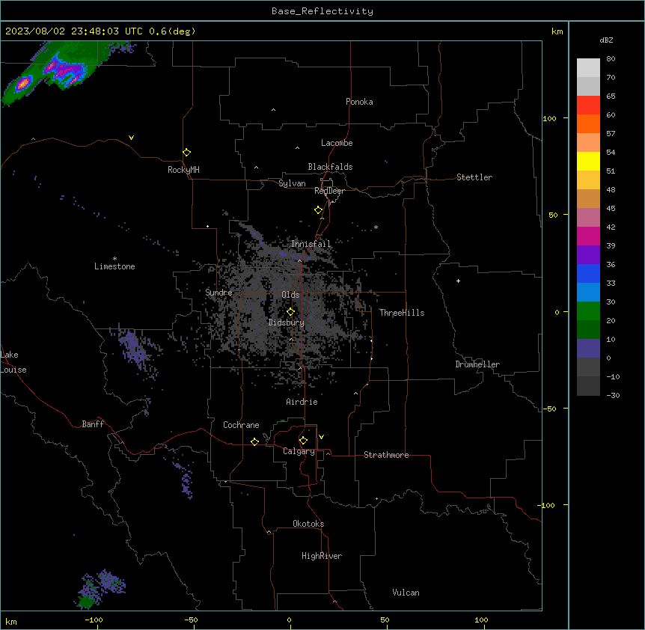Click the yellow diamond marker above RockyMH

tap(187, 152)
